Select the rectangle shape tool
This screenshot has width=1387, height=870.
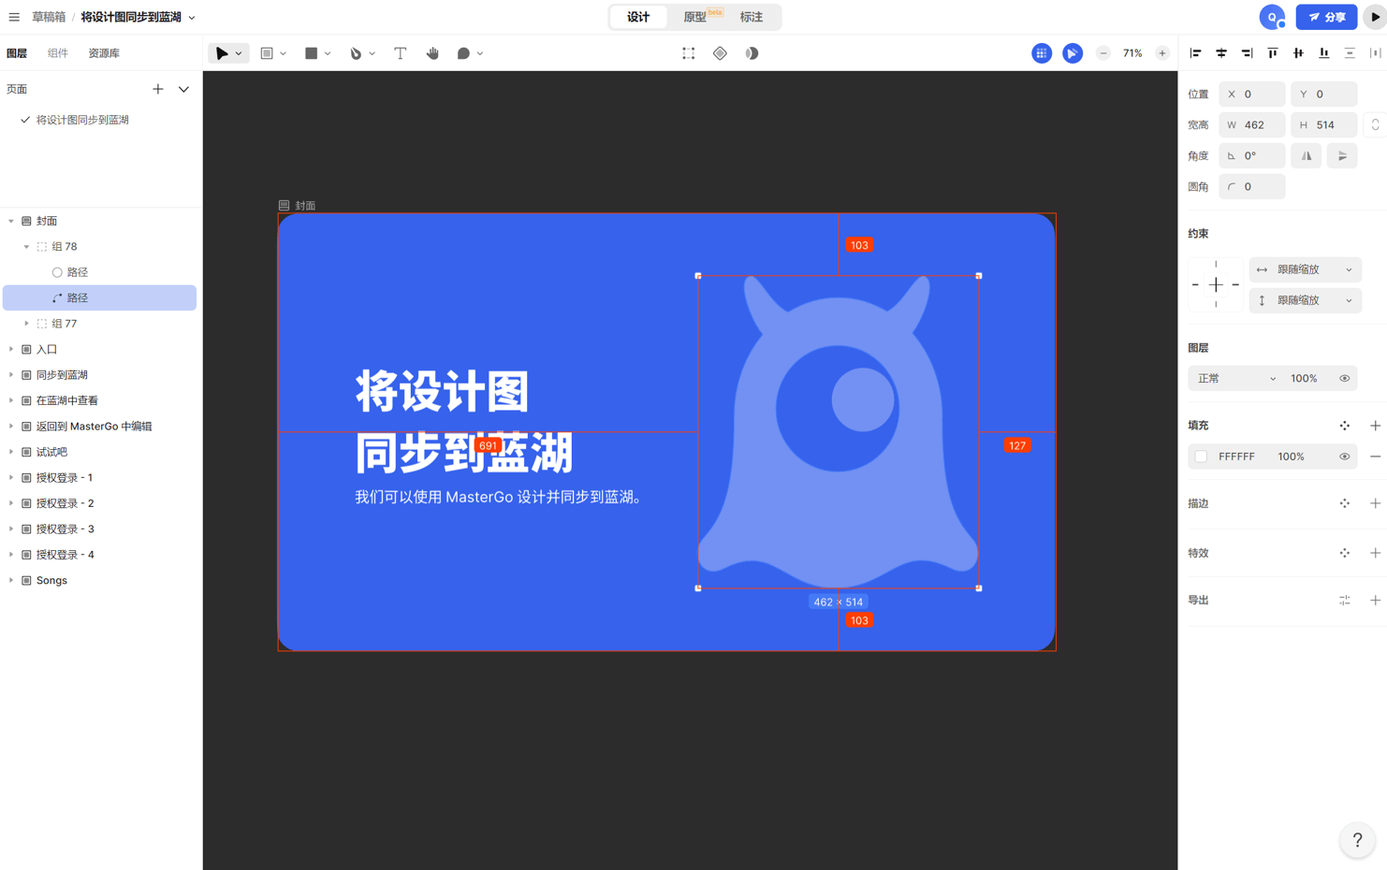click(311, 53)
